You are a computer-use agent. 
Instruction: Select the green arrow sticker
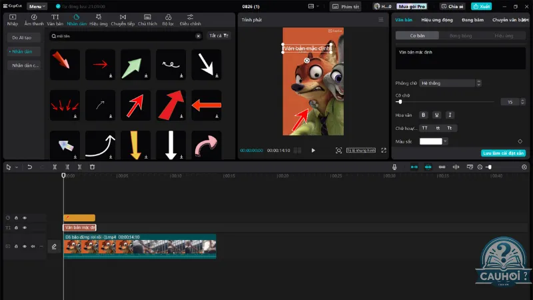[135, 65]
